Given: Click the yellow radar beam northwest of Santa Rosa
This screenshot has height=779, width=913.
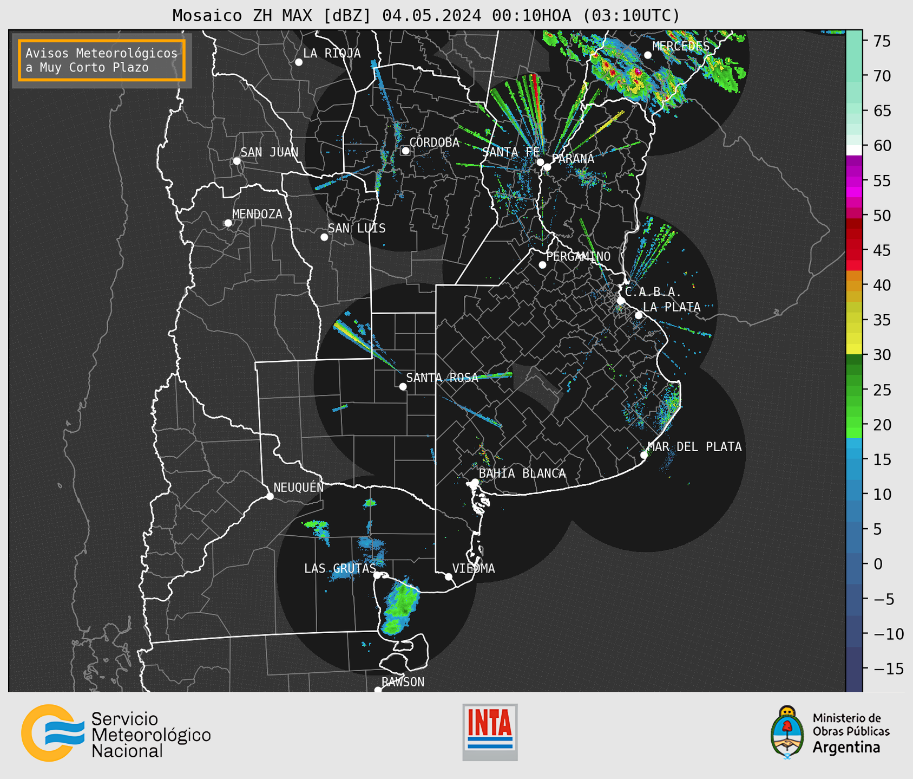Looking at the screenshot, I should 354,339.
